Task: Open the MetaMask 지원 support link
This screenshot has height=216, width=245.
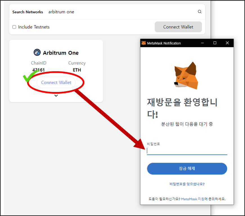Action: point(193,199)
